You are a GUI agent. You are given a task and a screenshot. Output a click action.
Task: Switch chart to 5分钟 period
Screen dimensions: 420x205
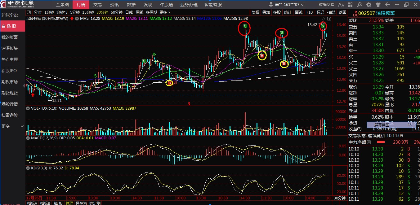tap(75, 12)
